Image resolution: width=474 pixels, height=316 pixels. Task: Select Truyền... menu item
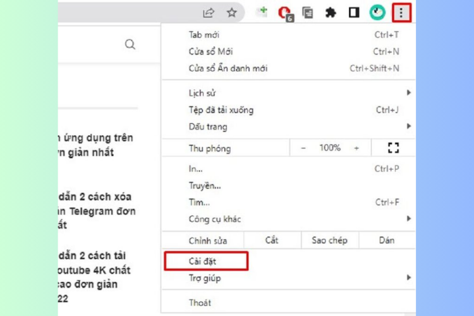click(x=288, y=185)
